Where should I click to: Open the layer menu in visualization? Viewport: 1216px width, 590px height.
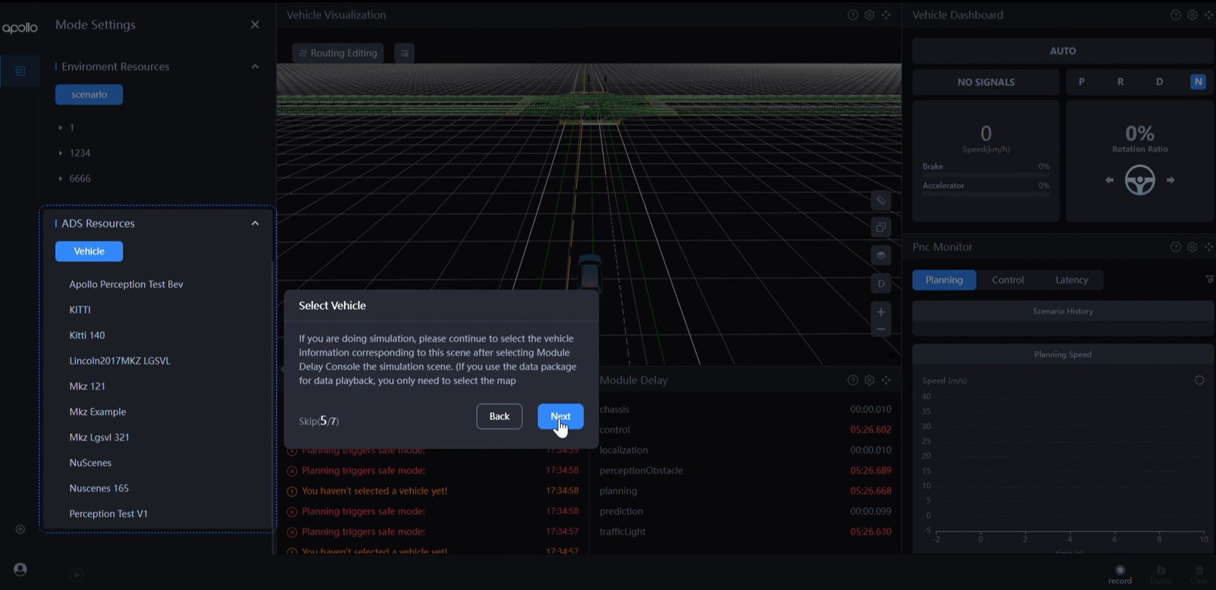[x=881, y=256]
